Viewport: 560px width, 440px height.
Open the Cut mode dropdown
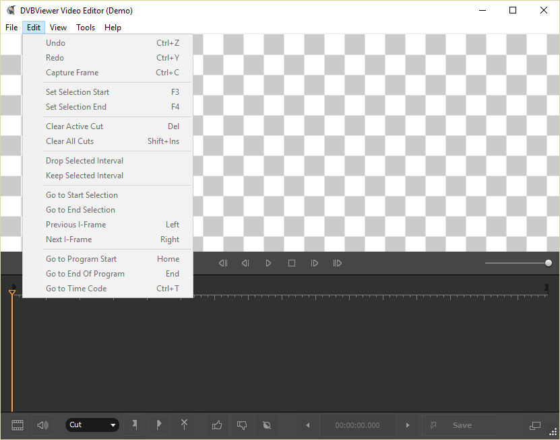point(92,425)
